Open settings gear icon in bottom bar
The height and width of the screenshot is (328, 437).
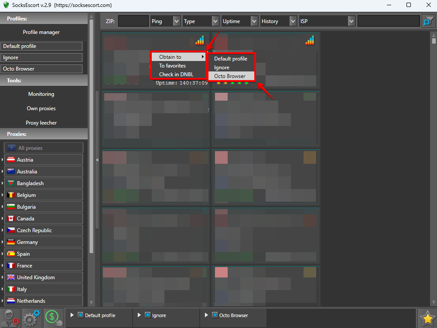[x=31, y=318]
